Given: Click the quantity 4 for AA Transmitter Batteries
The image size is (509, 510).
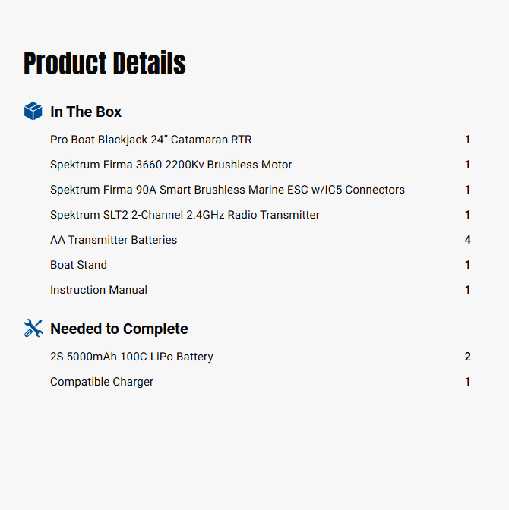Looking at the screenshot, I should pos(468,240).
